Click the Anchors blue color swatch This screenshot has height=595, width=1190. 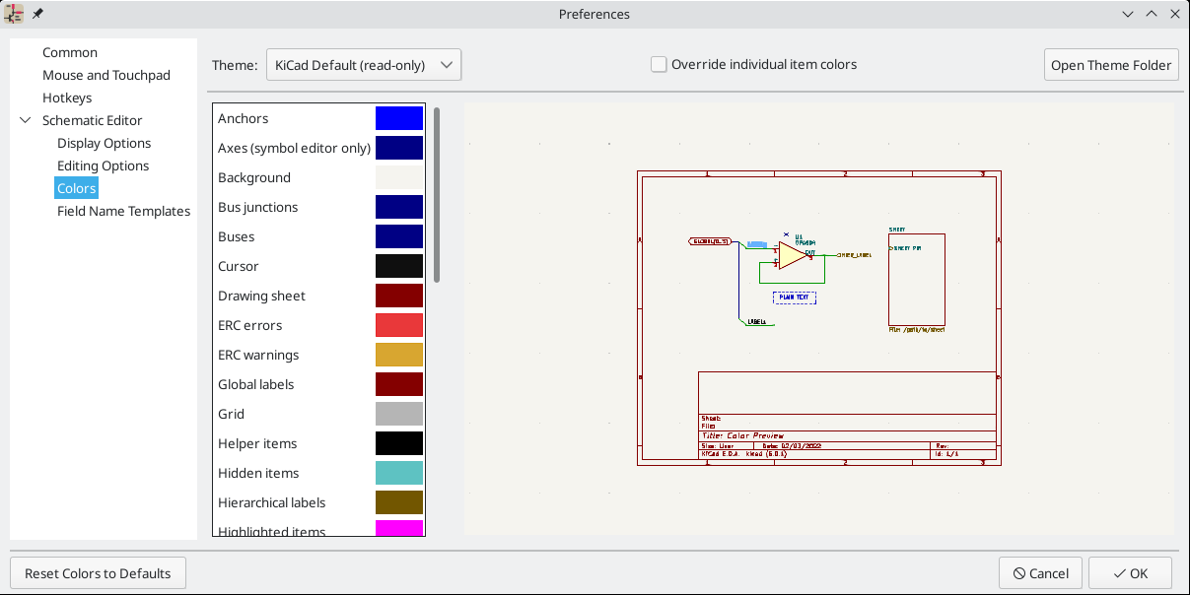399,118
